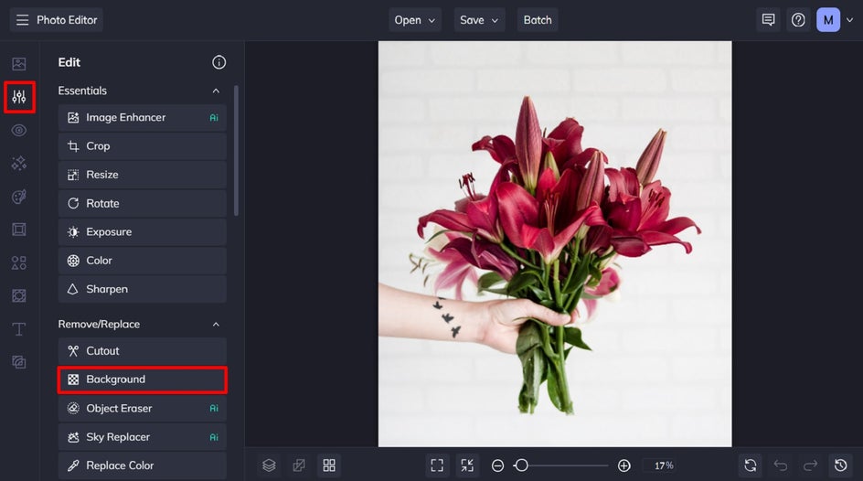Collapse the Essentials section

(216, 91)
